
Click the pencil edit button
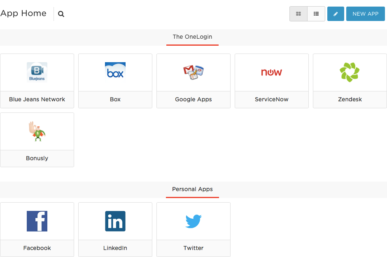pyautogui.click(x=336, y=14)
